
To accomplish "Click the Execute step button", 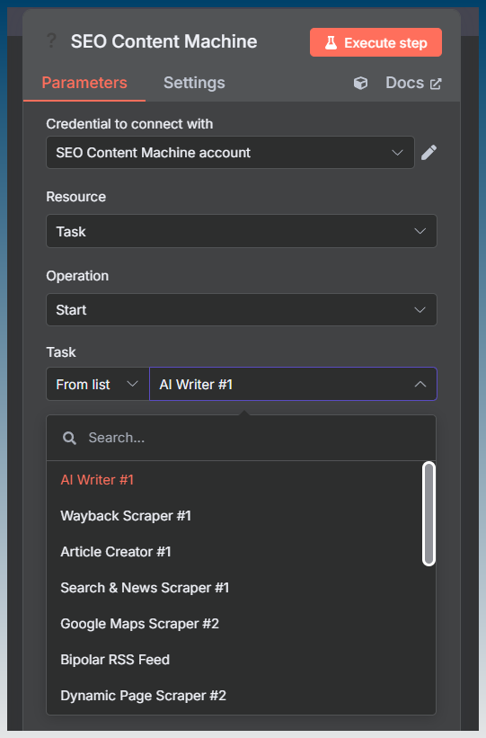I will (x=376, y=42).
